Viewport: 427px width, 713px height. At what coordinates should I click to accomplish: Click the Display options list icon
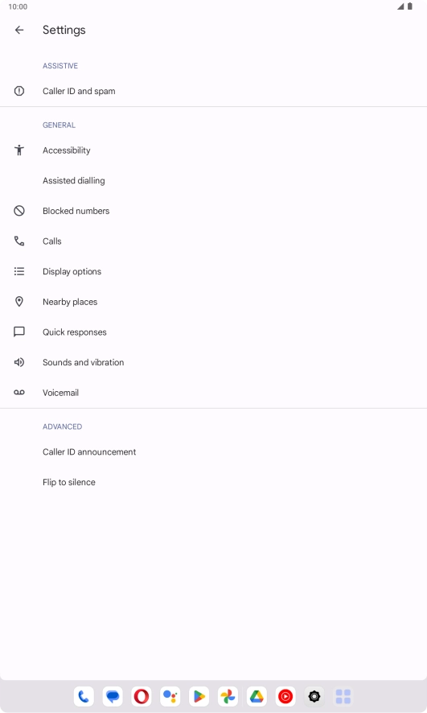click(19, 271)
